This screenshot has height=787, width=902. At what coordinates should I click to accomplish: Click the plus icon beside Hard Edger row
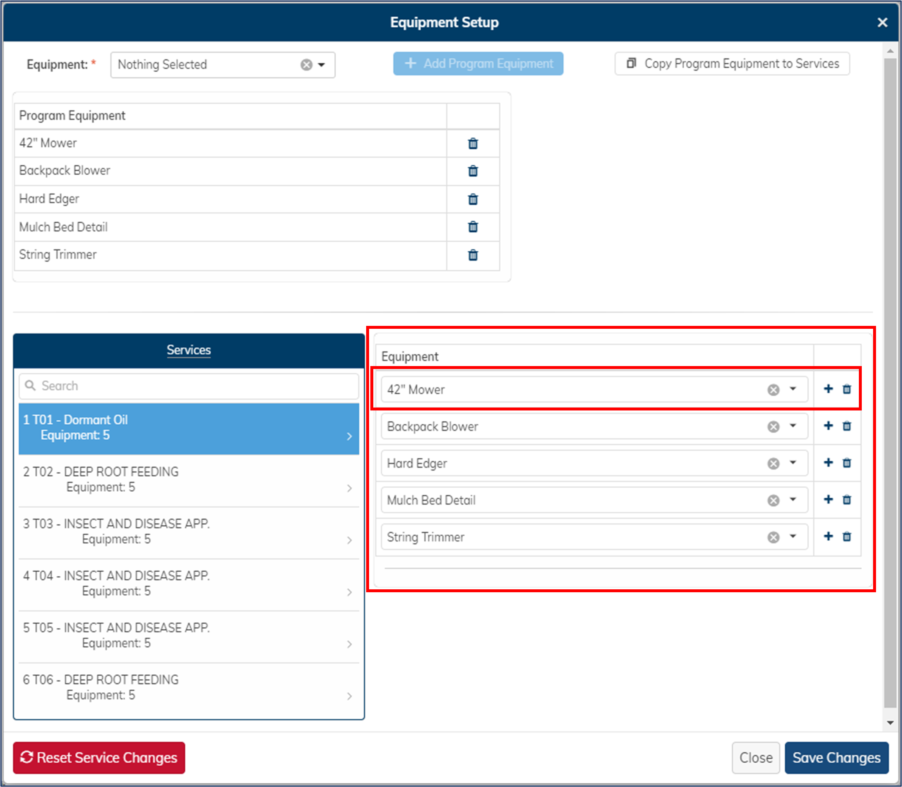(x=828, y=462)
